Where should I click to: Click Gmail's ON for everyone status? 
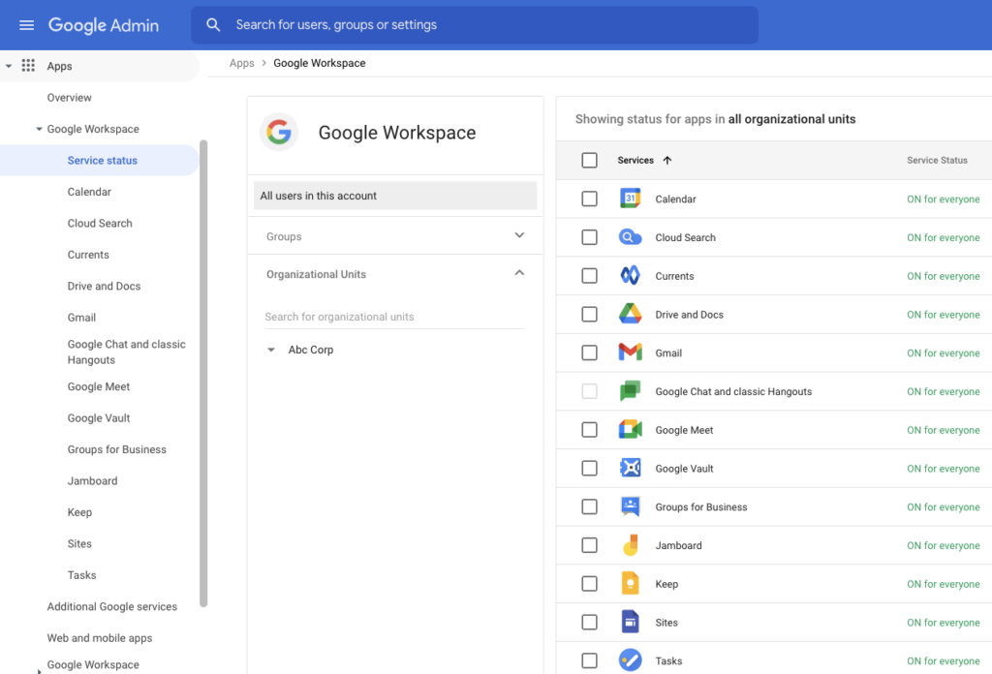pyautogui.click(x=943, y=352)
